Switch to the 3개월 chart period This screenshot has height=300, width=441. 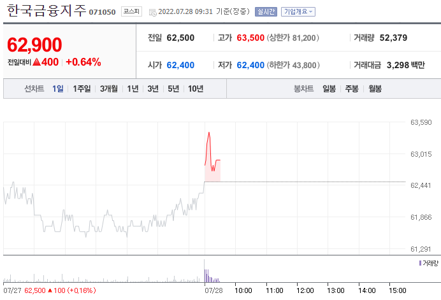(109, 89)
